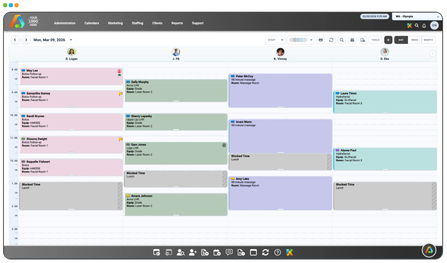Select K. Vinney's staff photo

280,52
